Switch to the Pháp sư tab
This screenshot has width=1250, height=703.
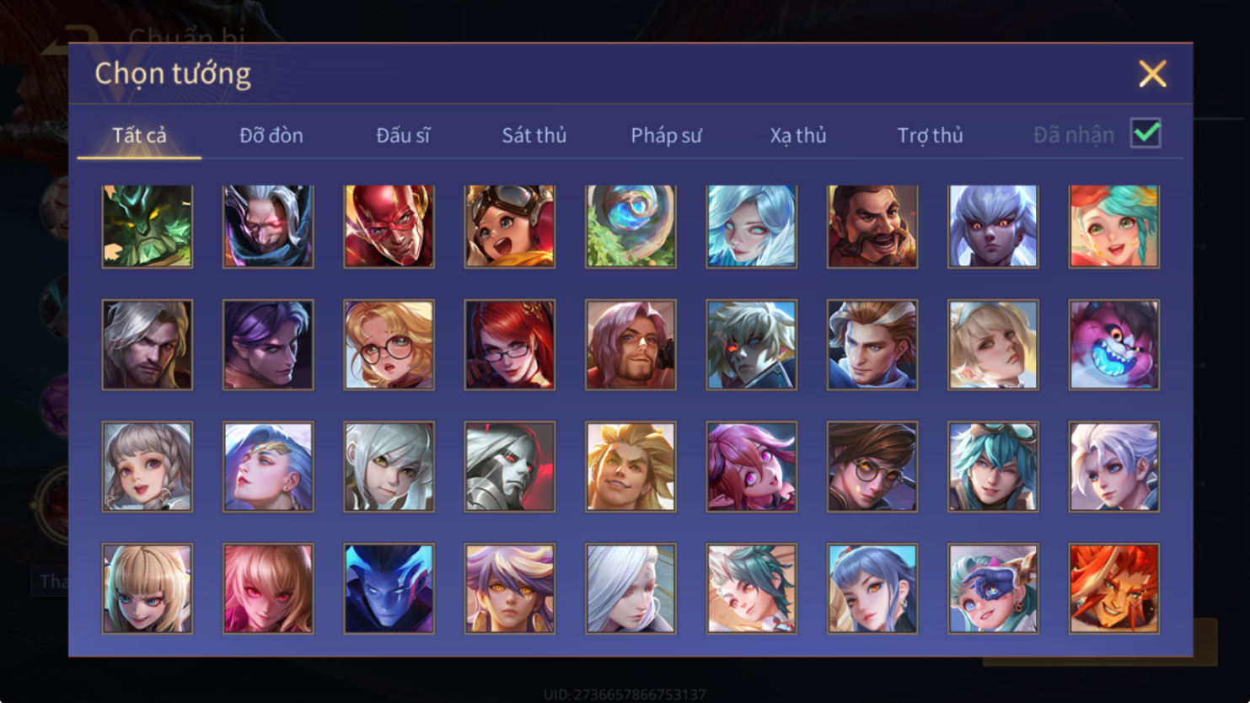[666, 135]
